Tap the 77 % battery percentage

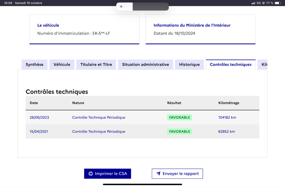coord(270,3)
